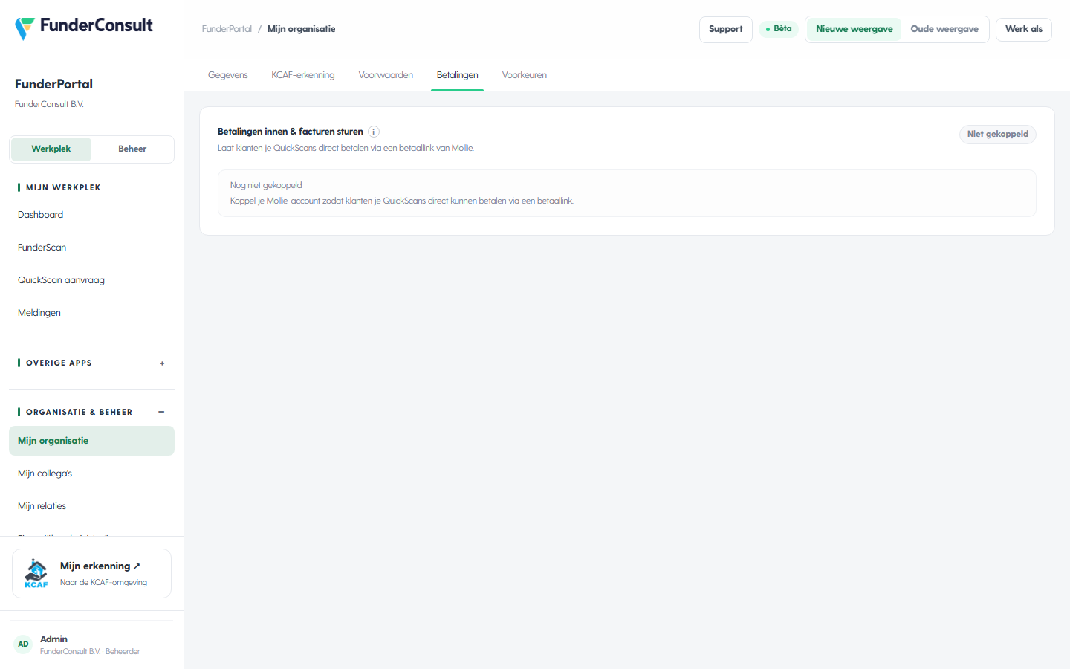1070x669 pixels.
Task: Open Mijn erkenning KCAF link
Action: pos(91,573)
